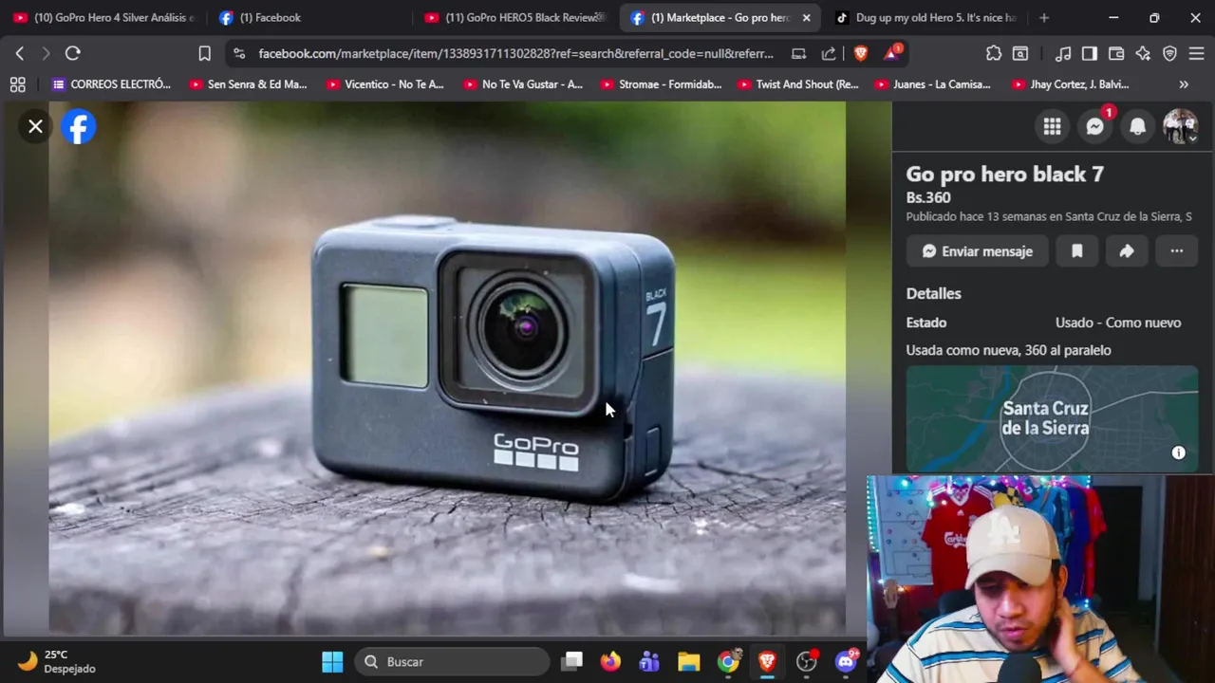This screenshot has width=1215, height=683.
Task: Open Microsoft Teams from the taskbar
Action: 649,662
